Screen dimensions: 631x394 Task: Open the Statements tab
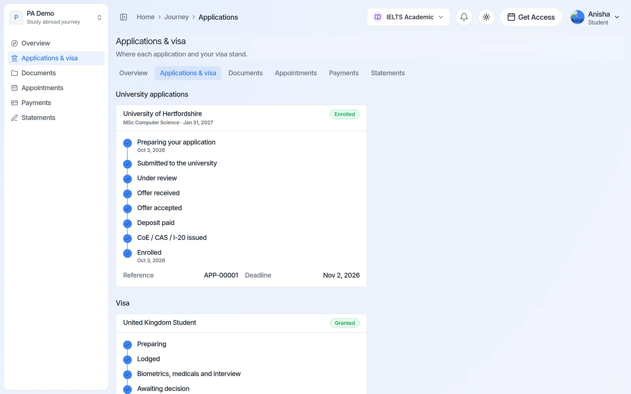pyautogui.click(x=388, y=73)
